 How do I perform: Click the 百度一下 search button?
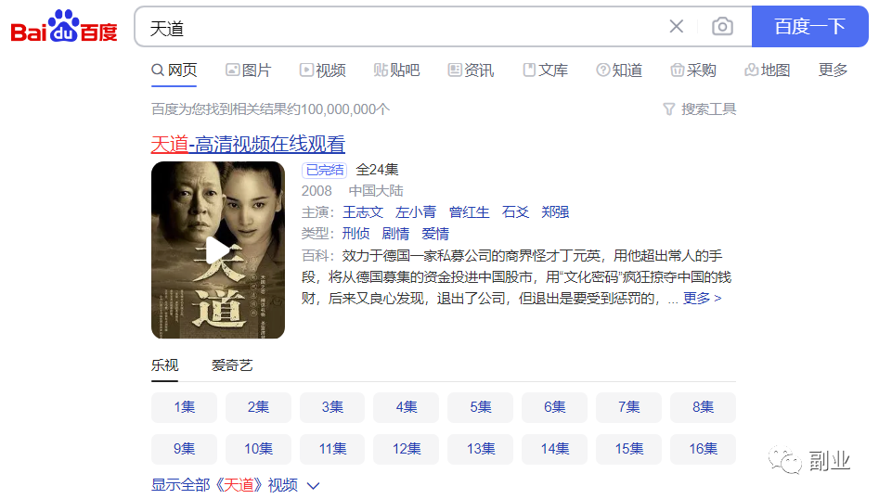pos(809,26)
